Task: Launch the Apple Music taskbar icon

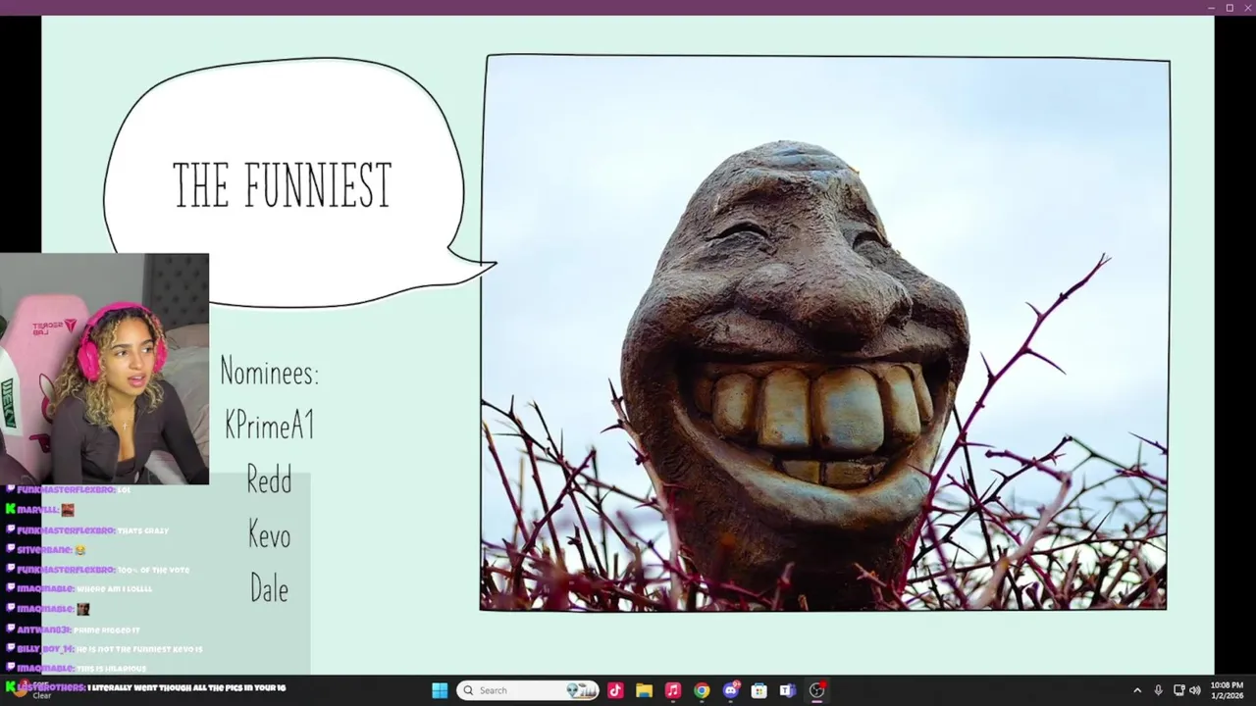Action: 672,690
